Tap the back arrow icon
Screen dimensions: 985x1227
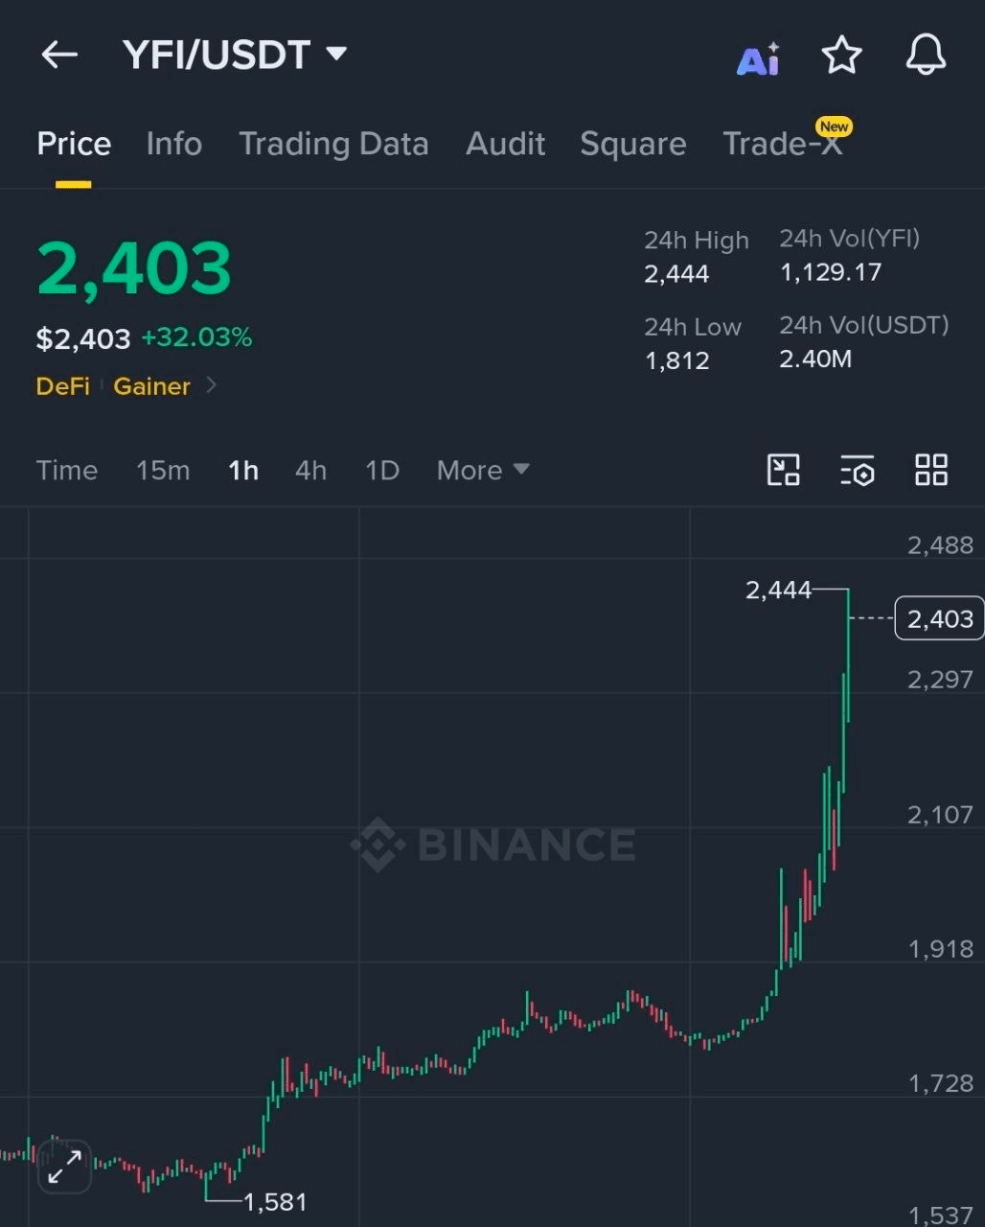click(x=59, y=55)
